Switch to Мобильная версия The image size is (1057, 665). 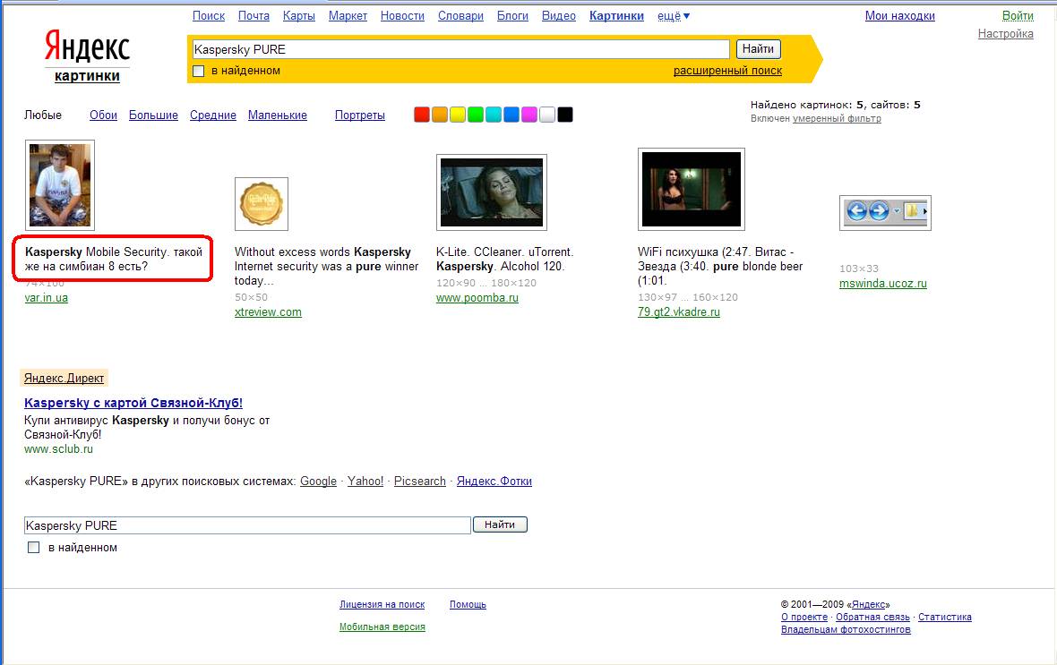point(382,627)
